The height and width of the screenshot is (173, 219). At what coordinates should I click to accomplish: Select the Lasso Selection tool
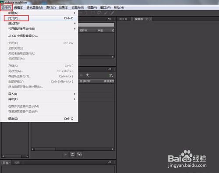99,13
